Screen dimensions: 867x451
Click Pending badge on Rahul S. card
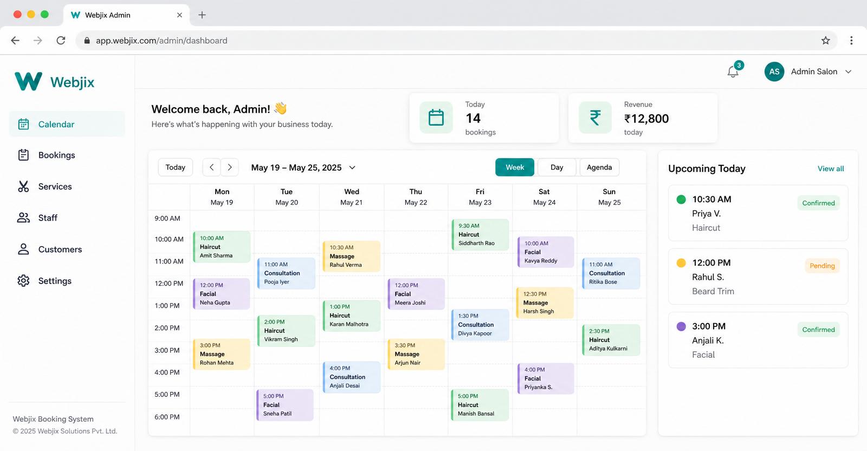tap(822, 266)
